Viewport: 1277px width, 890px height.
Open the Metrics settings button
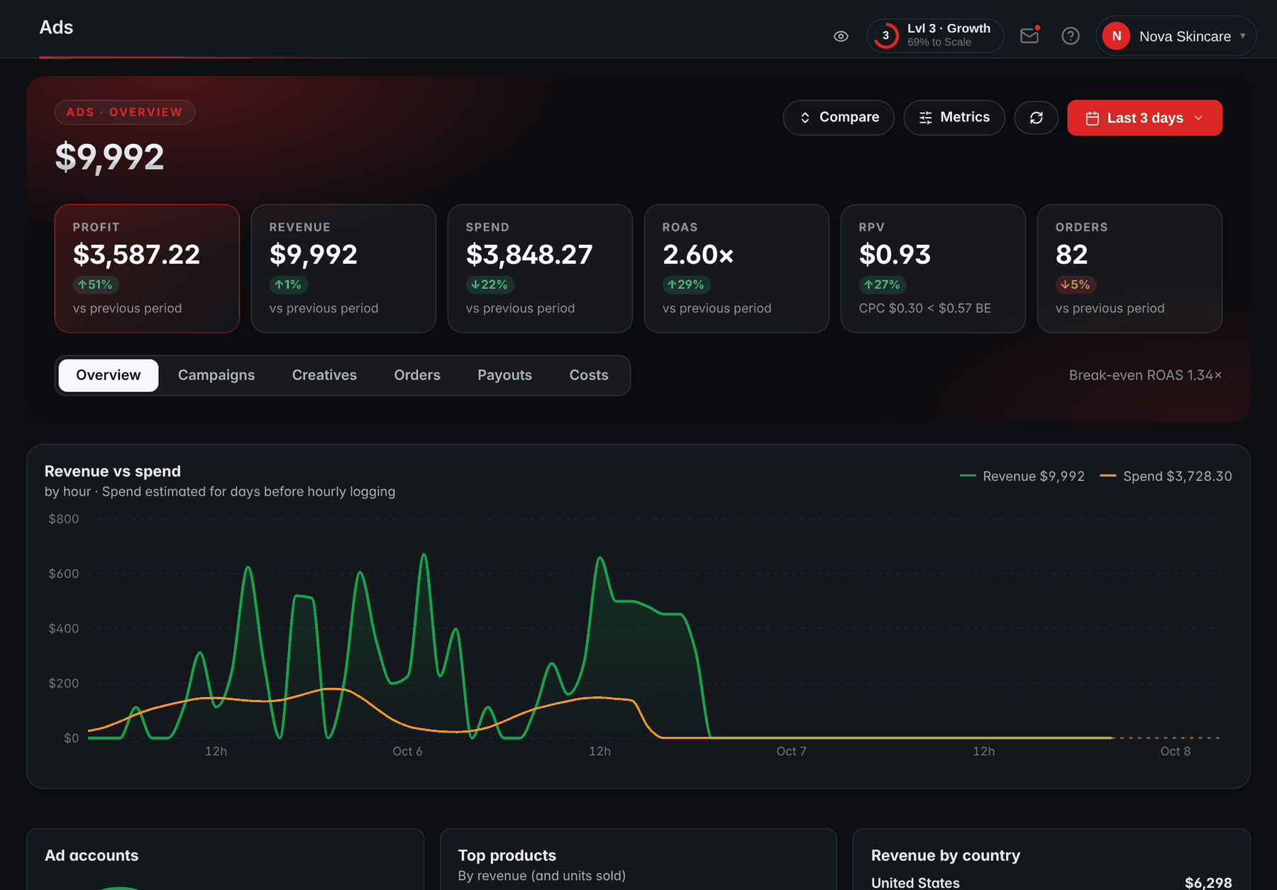click(x=954, y=118)
